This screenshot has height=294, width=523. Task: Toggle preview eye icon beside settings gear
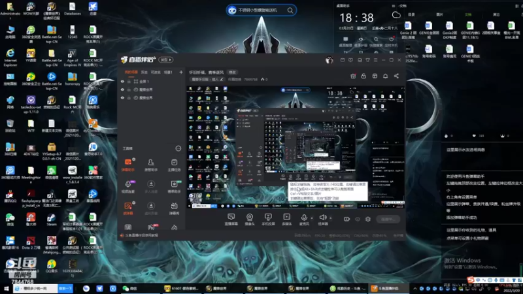[x=358, y=219]
